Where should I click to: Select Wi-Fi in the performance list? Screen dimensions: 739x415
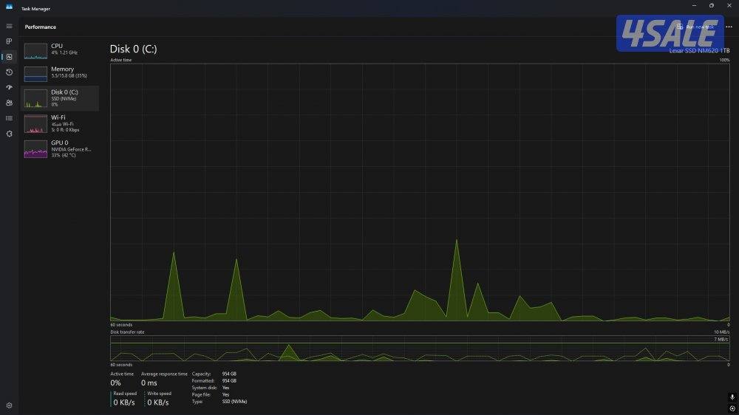[x=59, y=122]
